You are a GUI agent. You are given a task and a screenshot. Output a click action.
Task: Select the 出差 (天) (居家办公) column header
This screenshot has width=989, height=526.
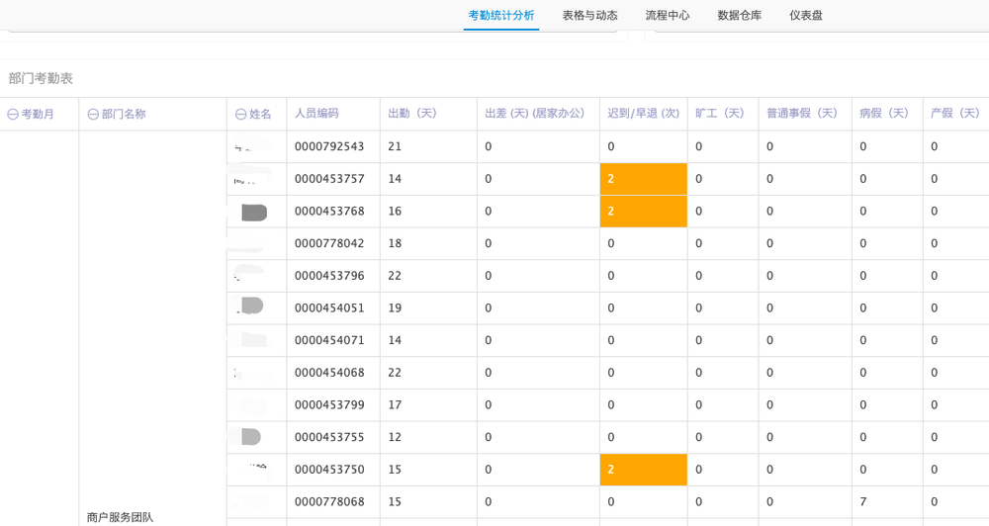point(534,114)
